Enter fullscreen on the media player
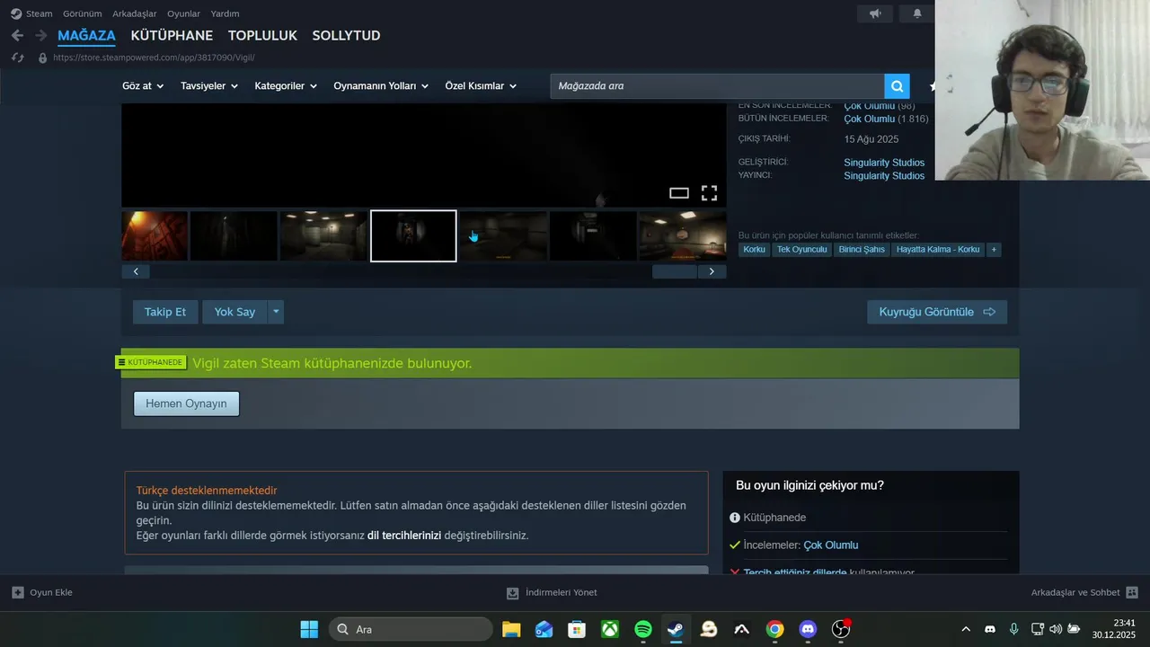Screen dimensions: 1150x647 point(709,193)
